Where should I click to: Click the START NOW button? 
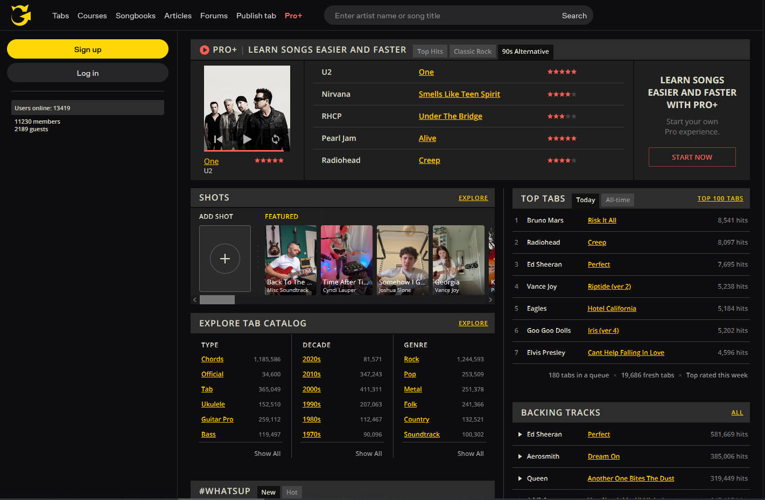(692, 157)
